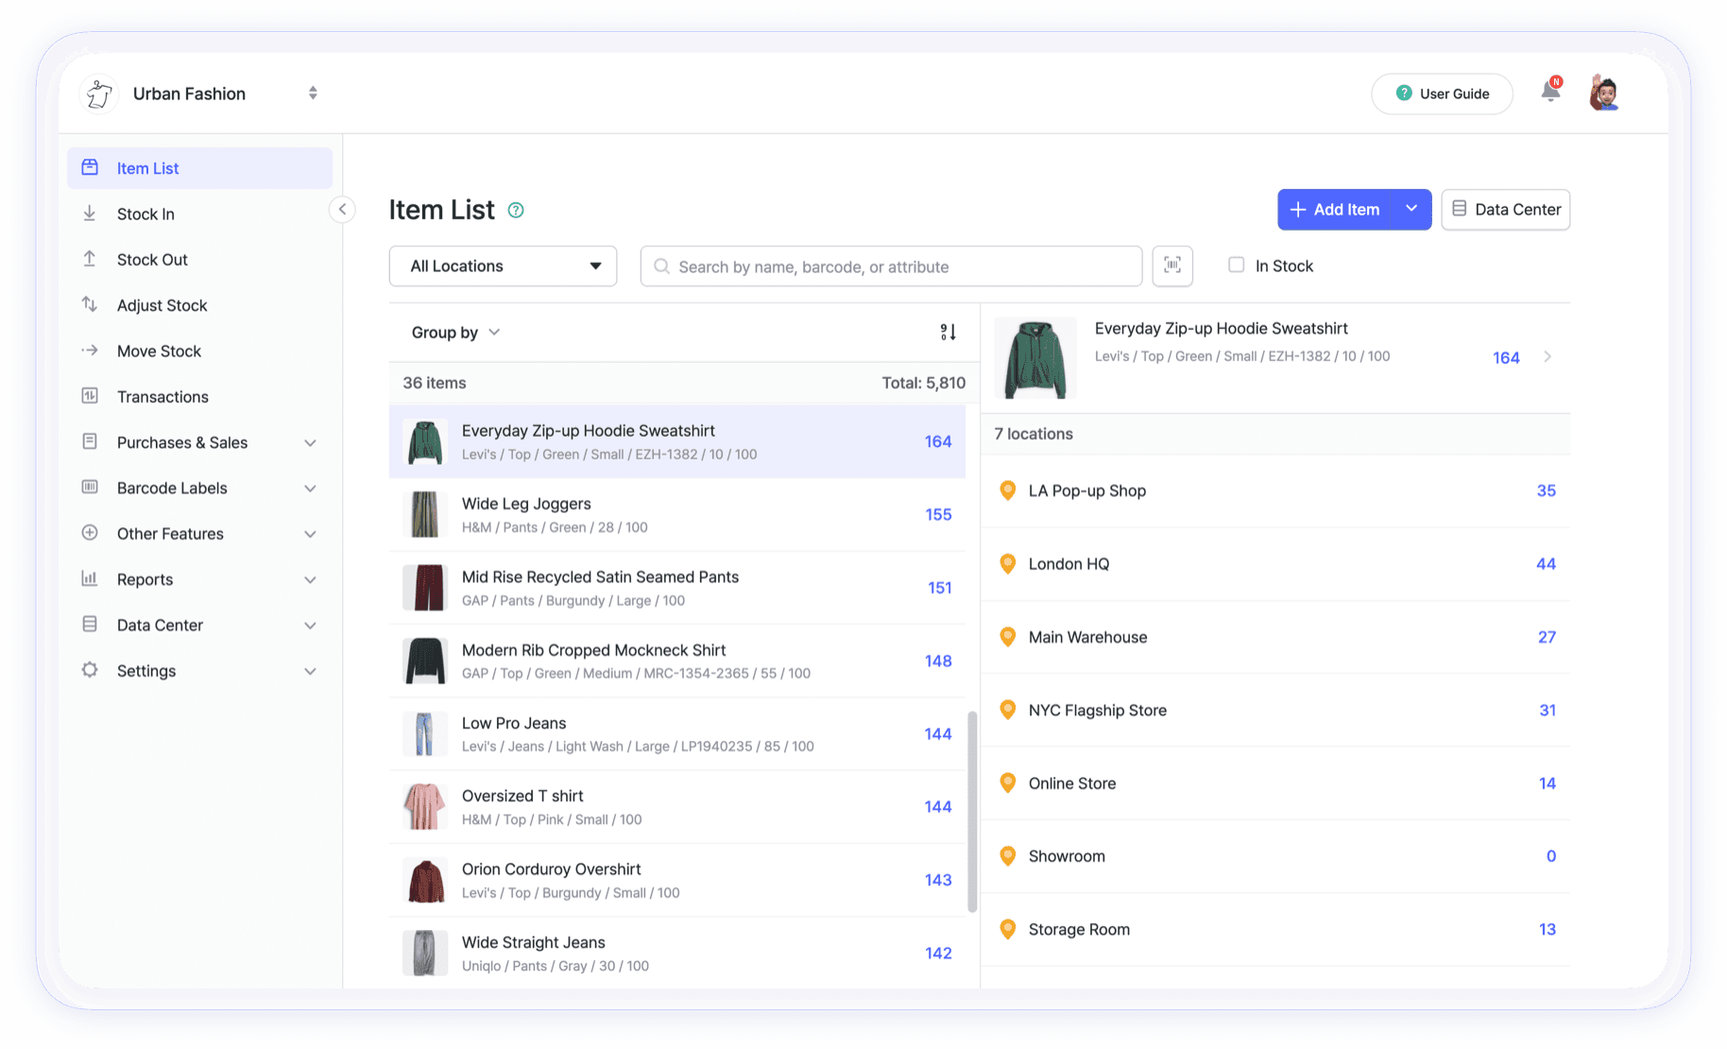Open the user avatar profile
The height and width of the screenshot is (1049, 1727).
click(1604, 93)
